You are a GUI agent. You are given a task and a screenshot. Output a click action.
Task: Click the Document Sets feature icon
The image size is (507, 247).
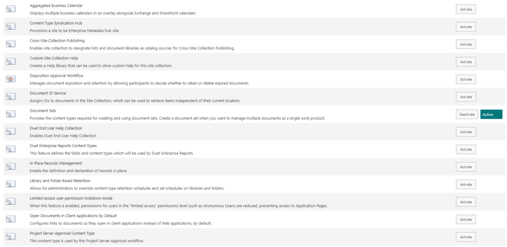tap(11, 114)
